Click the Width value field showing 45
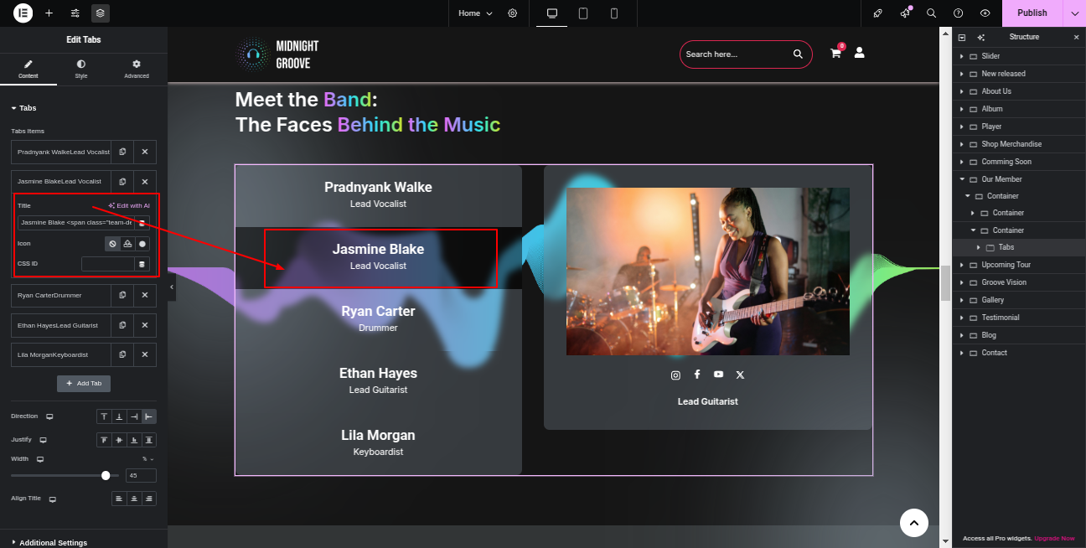1086x548 pixels. tap(141, 476)
